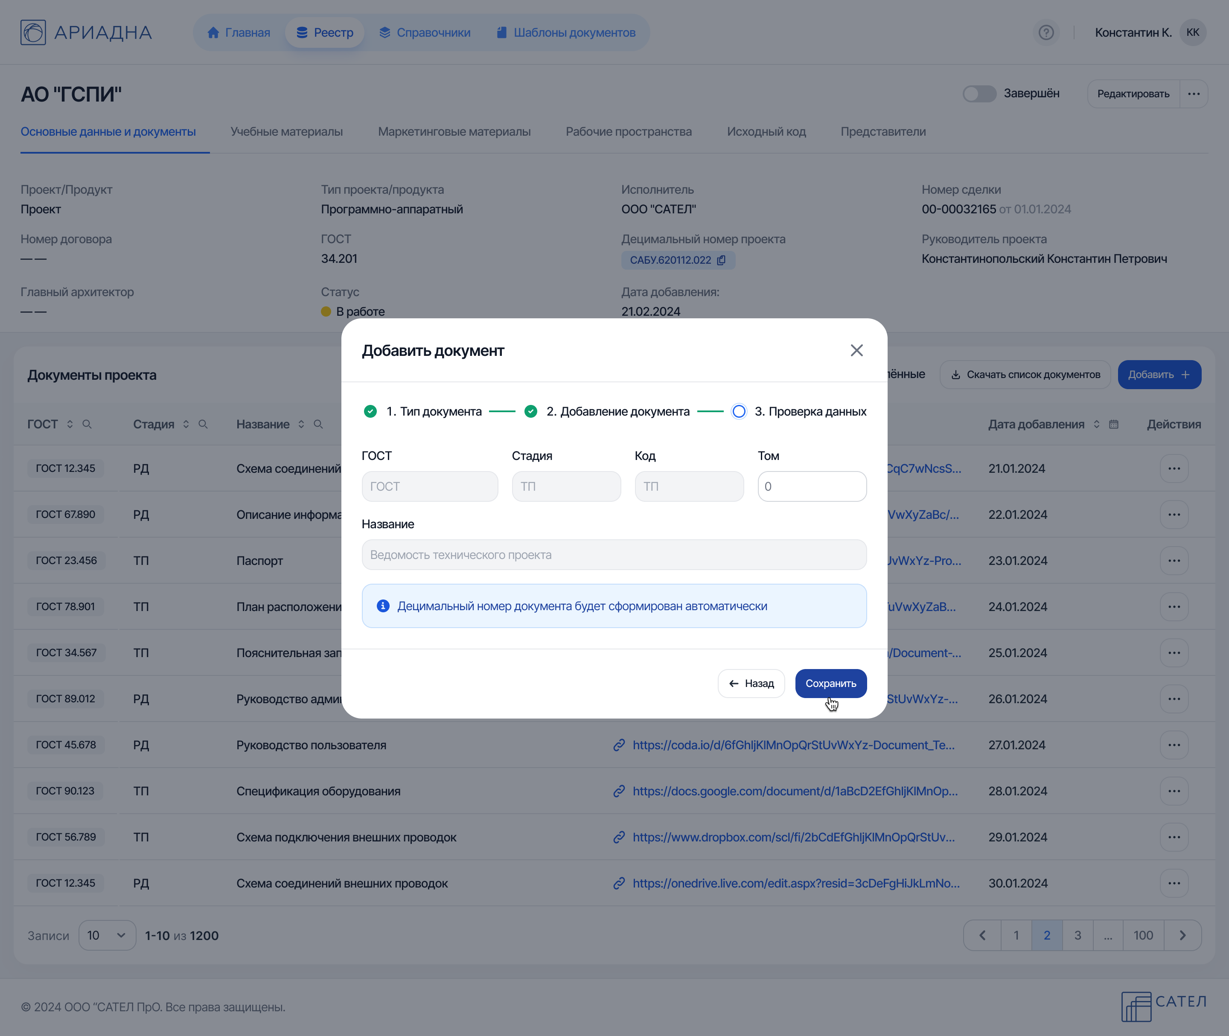Open more options next to Редактировать

1194,94
